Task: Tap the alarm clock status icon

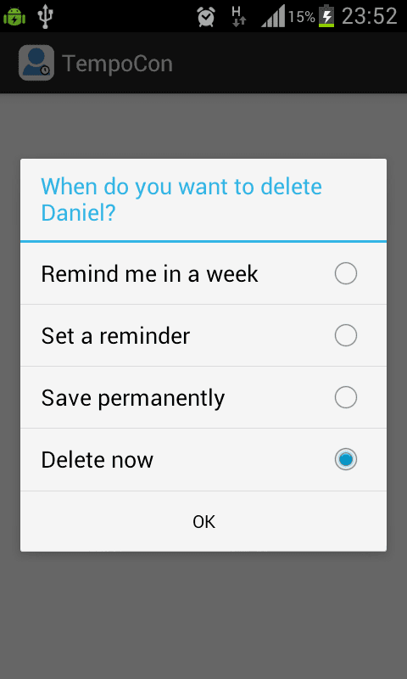Action: pyautogui.click(x=206, y=16)
